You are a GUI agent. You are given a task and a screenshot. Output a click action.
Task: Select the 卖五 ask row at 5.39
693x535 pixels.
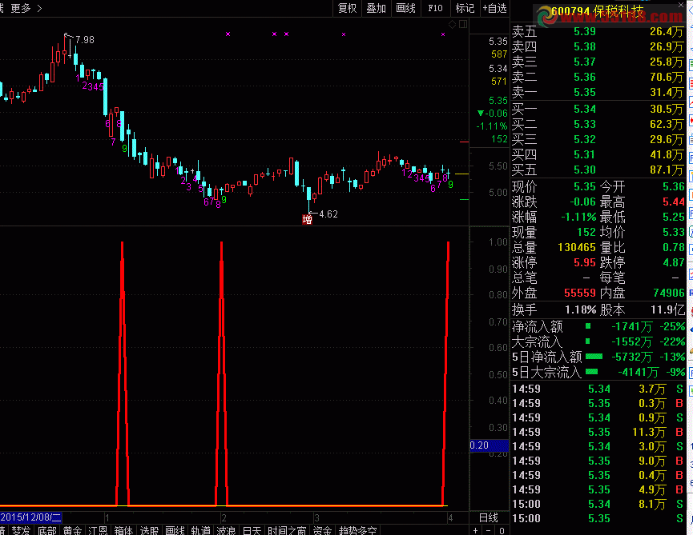coord(598,31)
